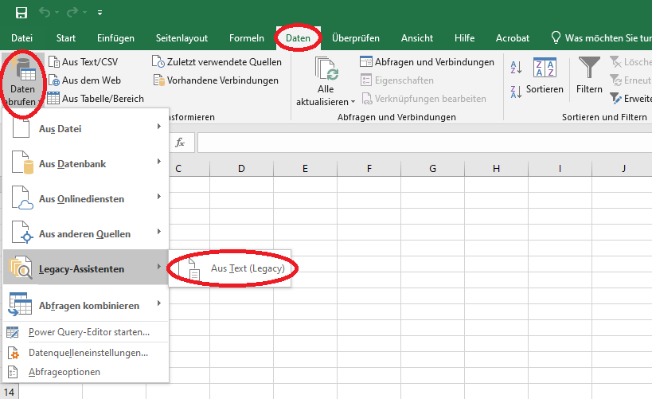Viewport: 652px width, 399px height.
Task: Open Zuletzt verwendete Quellen
Action: [x=217, y=62]
